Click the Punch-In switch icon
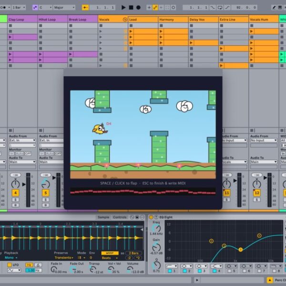286x286 pixels. [x=213, y=8]
